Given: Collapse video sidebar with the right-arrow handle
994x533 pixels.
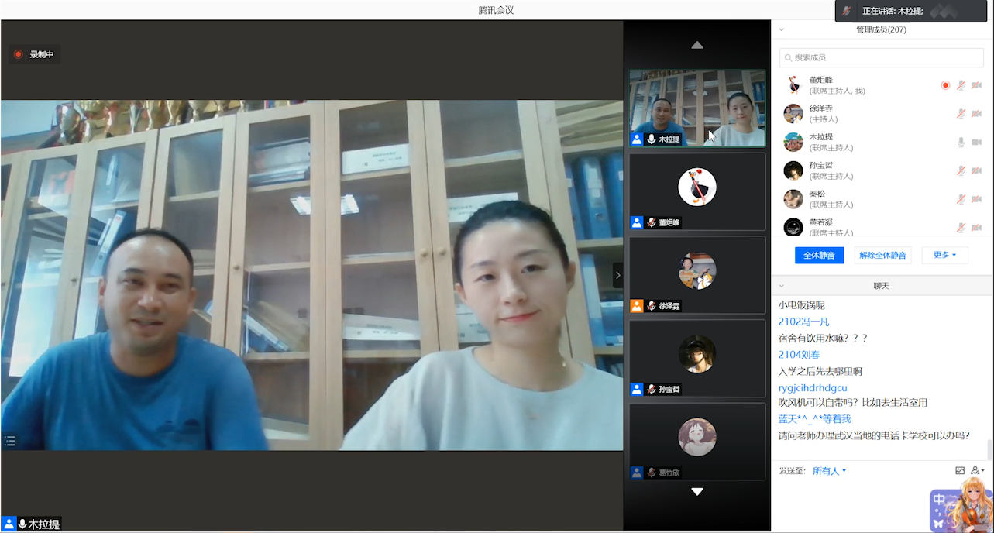Looking at the screenshot, I should [617, 275].
